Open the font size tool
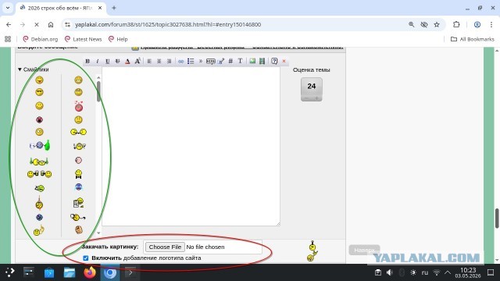The image size is (500, 281). click(137, 61)
